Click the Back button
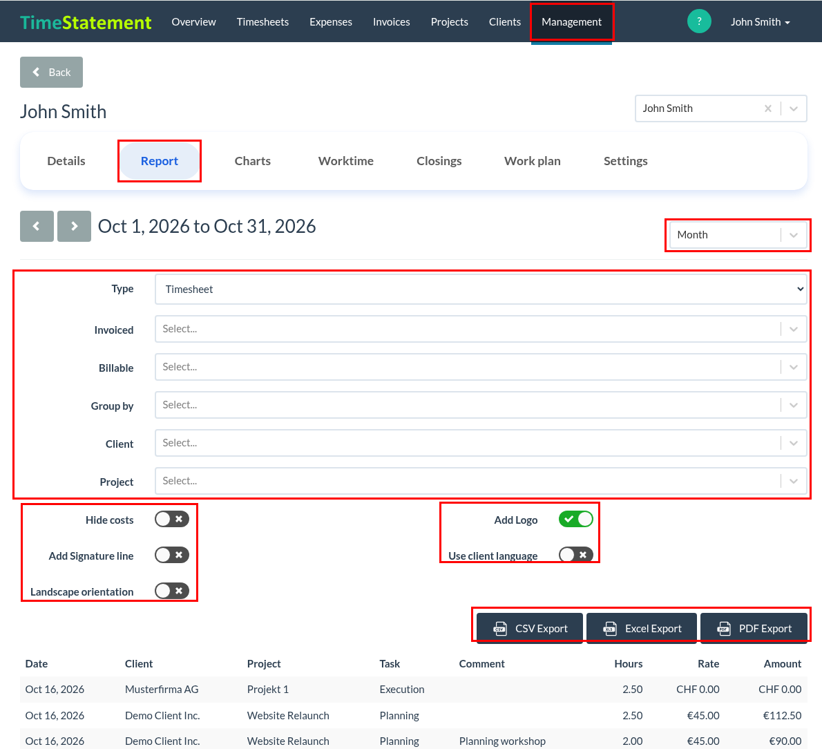This screenshot has width=822, height=749. point(51,72)
